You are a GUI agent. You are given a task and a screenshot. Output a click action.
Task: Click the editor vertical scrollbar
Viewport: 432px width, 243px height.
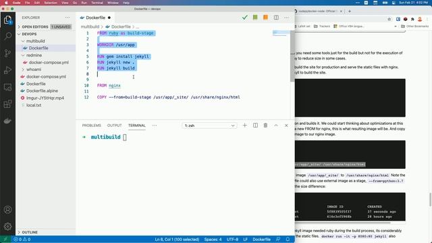(x=292, y=56)
